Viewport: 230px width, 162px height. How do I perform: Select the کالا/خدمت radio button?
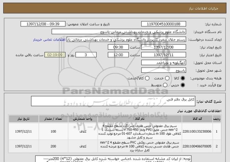tap(147, 78)
